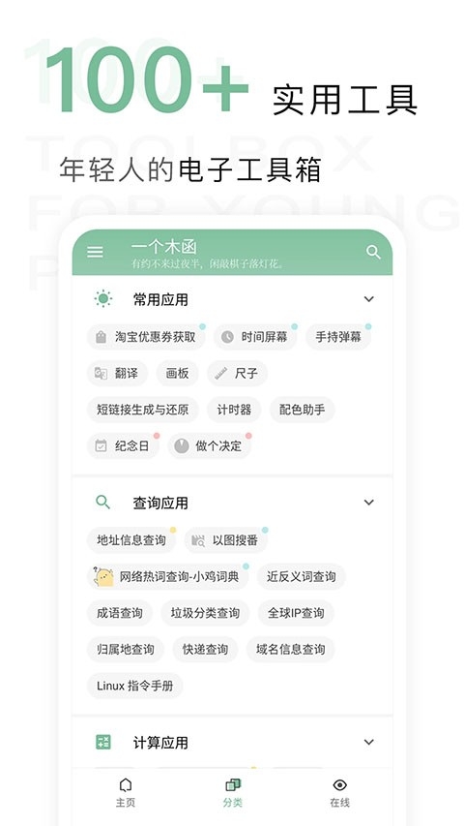Collapse the 计算应用 section chevron

point(368,743)
